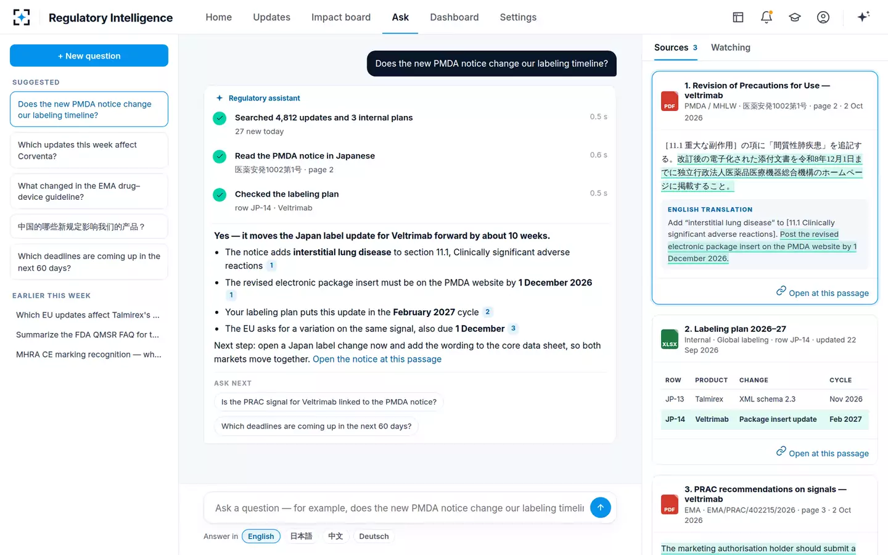Click citation 1 after 1 December 2026
Viewport: 888px width, 555px height.
[x=231, y=295]
